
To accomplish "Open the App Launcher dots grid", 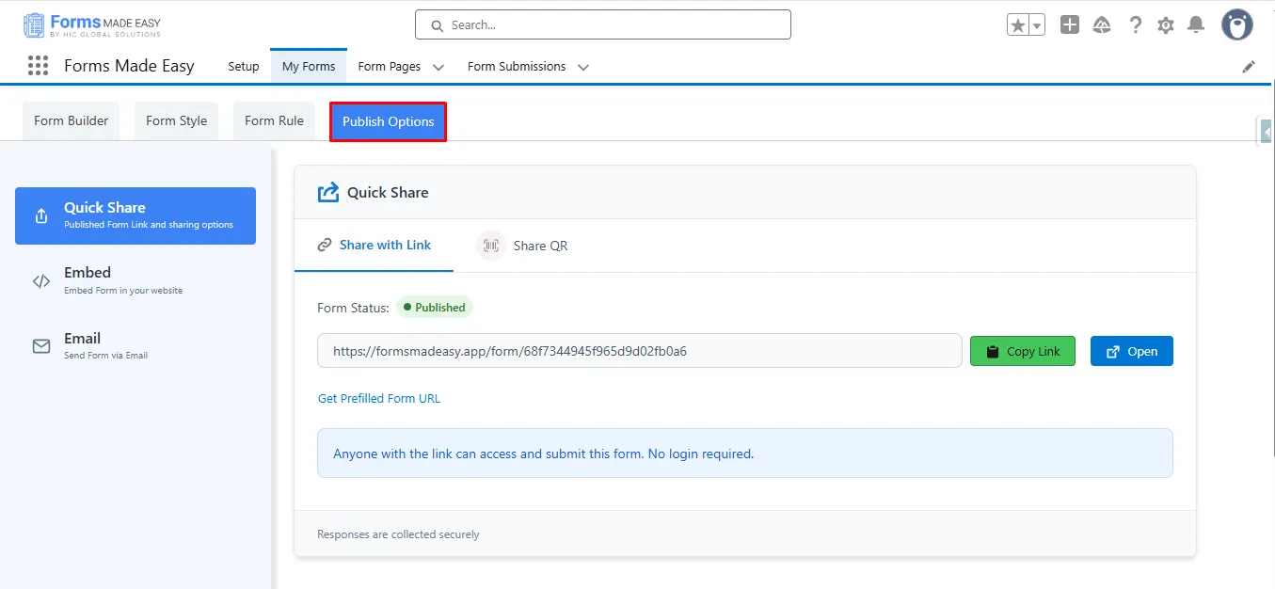I will pyautogui.click(x=38, y=66).
